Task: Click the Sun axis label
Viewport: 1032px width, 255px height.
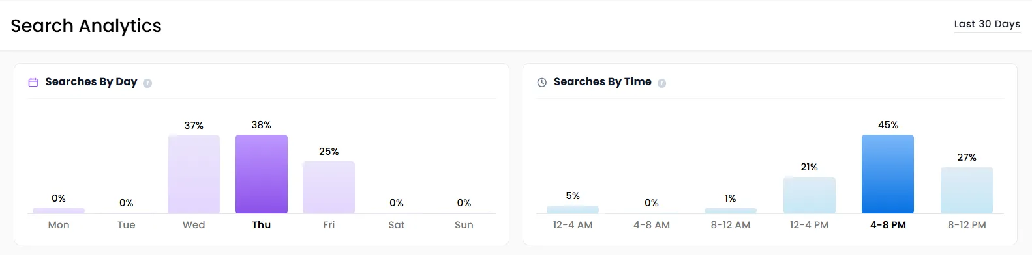Action: click(464, 225)
